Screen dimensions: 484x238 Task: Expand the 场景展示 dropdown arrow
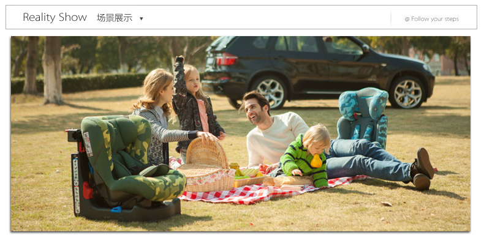tap(142, 18)
